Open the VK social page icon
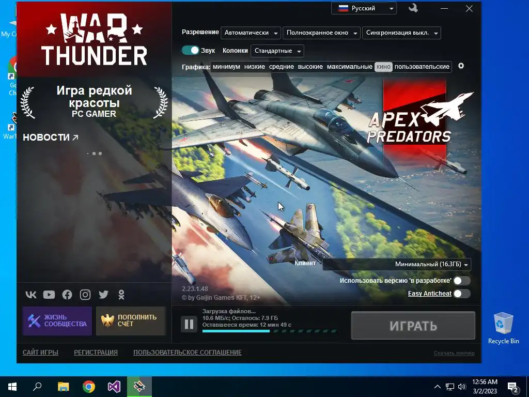This screenshot has height=397, width=529. pyautogui.click(x=31, y=295)
